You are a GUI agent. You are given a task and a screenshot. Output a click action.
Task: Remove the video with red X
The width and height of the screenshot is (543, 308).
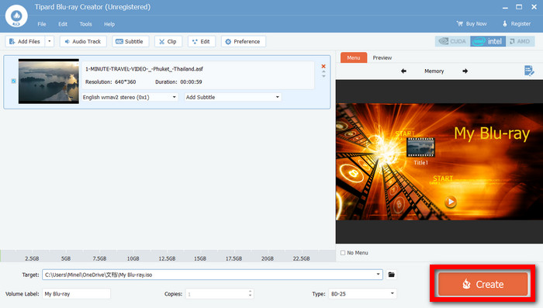323,66
